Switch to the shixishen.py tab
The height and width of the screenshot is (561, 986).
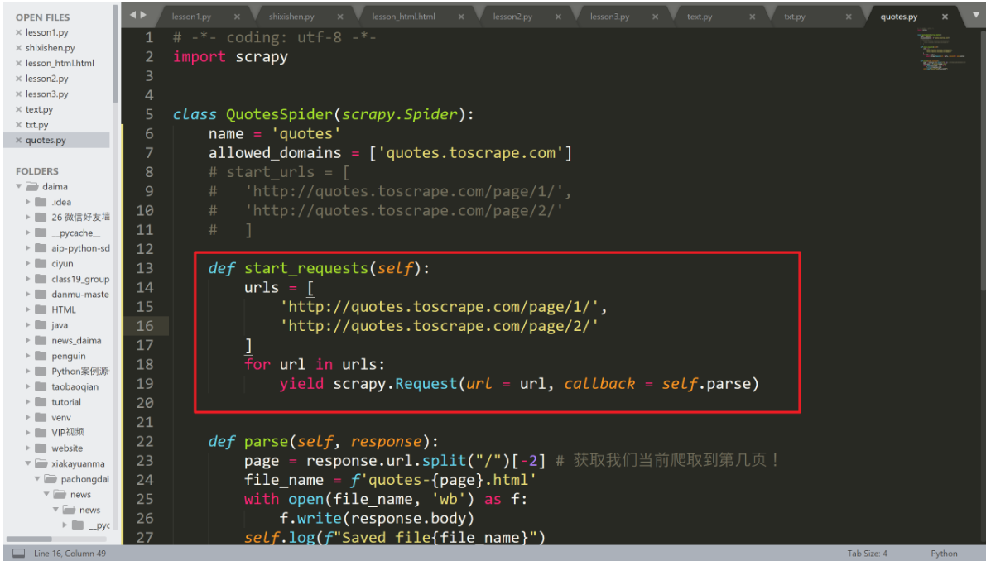click(291, 17)
